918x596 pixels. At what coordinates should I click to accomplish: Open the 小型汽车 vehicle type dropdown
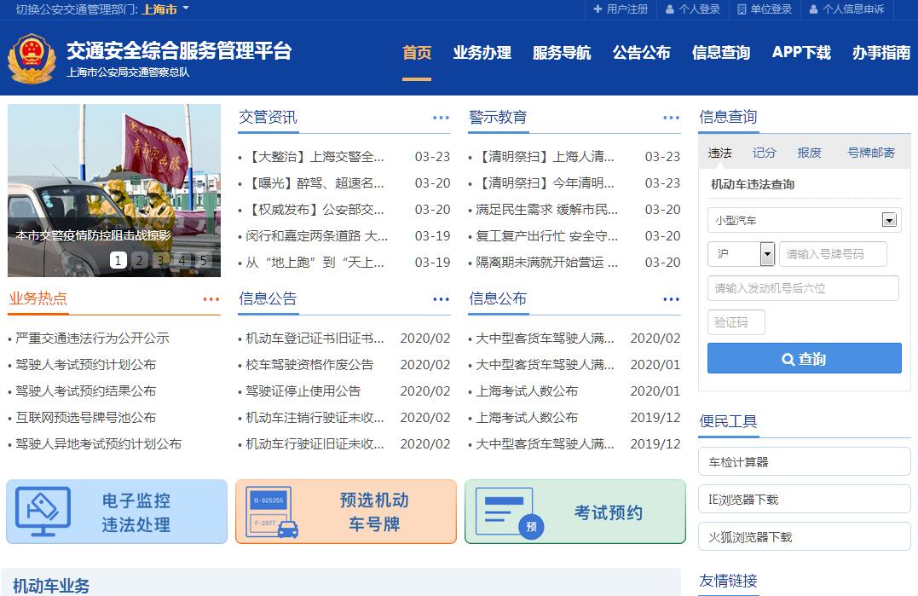[889, 220]
